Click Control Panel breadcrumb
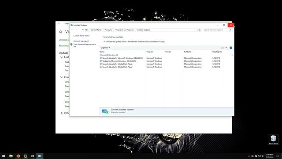 click(96, 30)
